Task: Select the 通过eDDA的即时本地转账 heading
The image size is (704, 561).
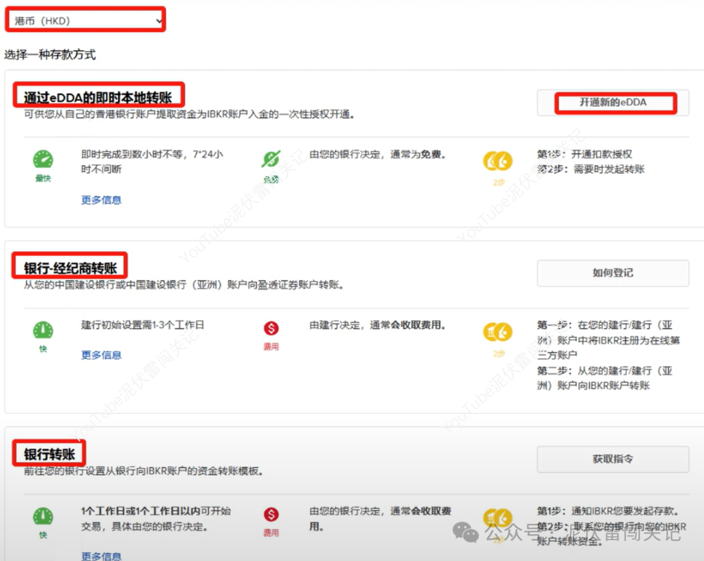Action: tap(98, 94)
